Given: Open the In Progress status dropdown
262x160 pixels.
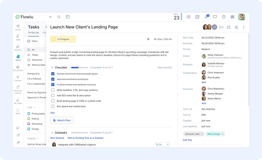Looking at the screenshot, I should [63, 39].
